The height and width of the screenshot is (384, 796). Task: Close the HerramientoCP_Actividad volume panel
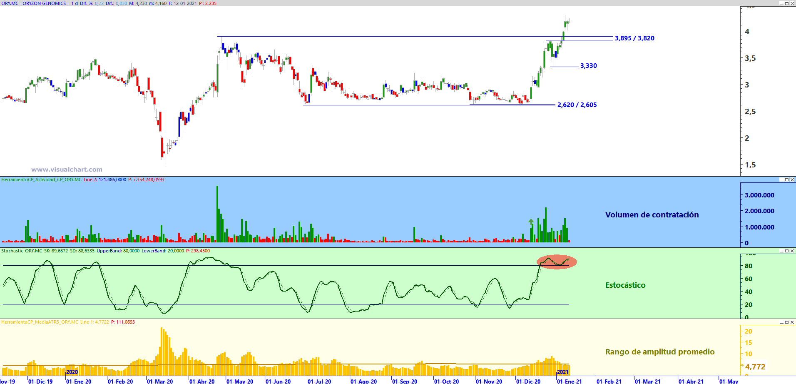tap(792, 180)
